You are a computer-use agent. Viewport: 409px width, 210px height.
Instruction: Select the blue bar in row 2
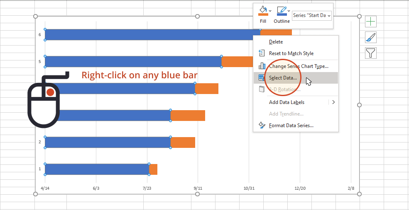(x=108, y=142)
